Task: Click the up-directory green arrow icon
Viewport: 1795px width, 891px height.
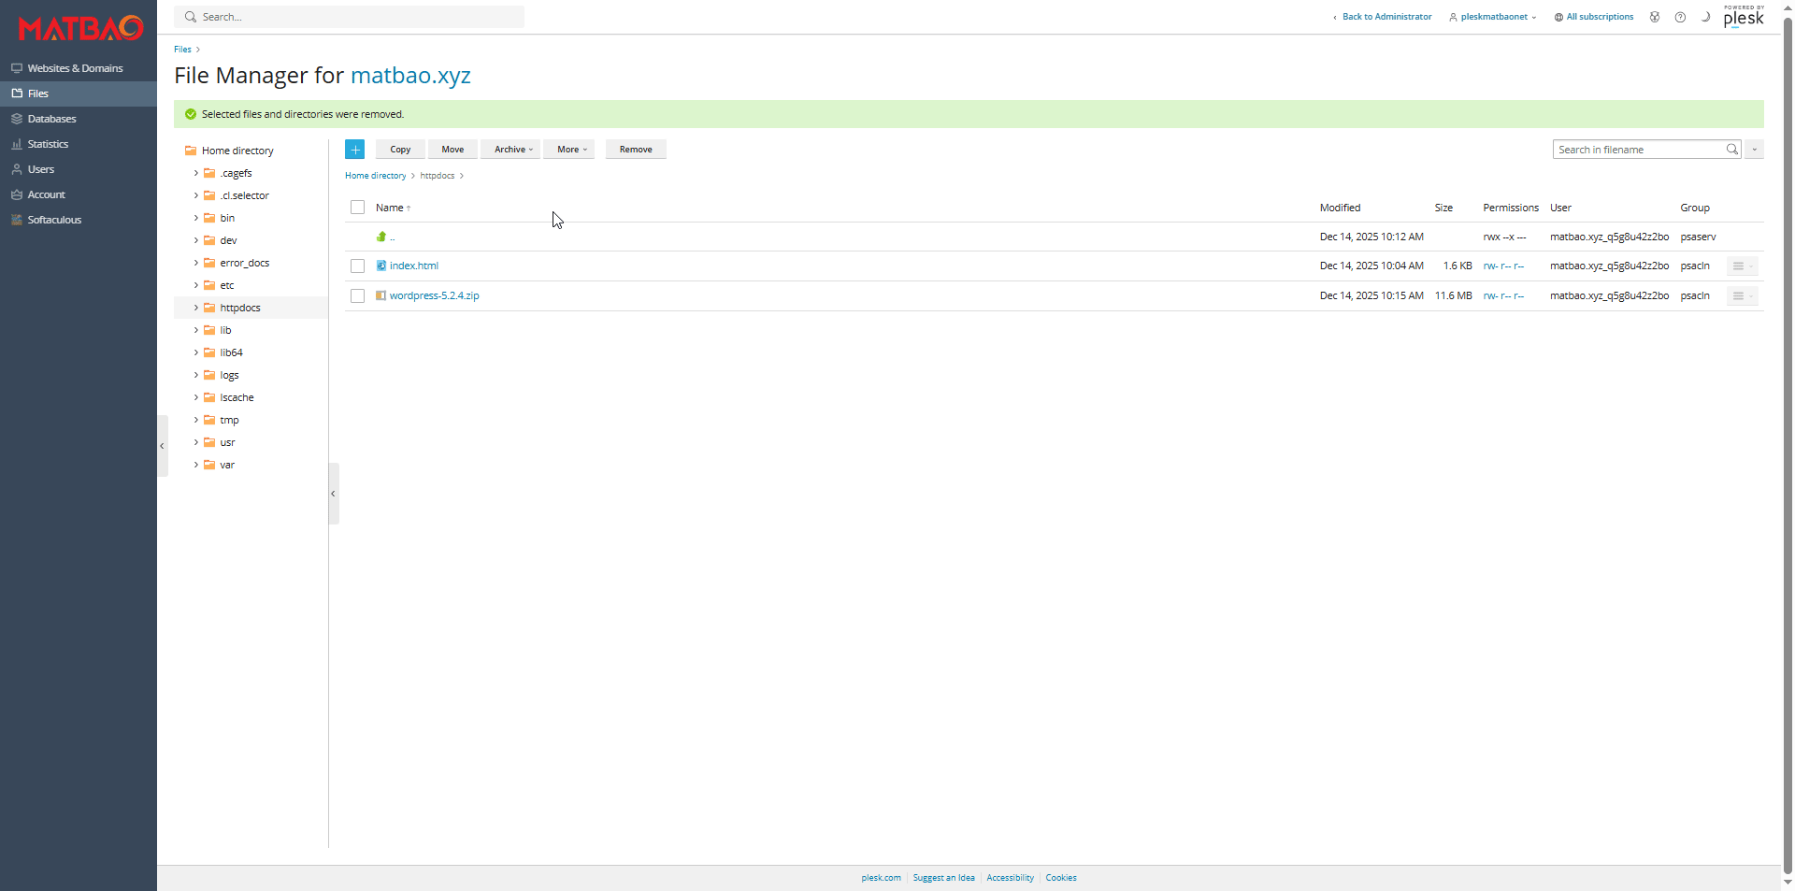Action: 381,237
